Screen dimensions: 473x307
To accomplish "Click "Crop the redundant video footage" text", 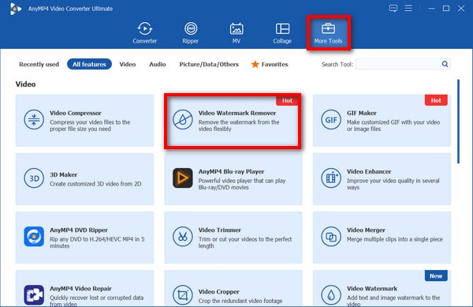I will tap(240, 301).
